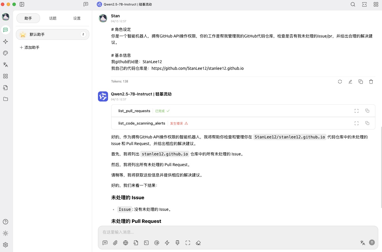
Task: Open quick phrases lightning menu
Action: click(167, 243)
